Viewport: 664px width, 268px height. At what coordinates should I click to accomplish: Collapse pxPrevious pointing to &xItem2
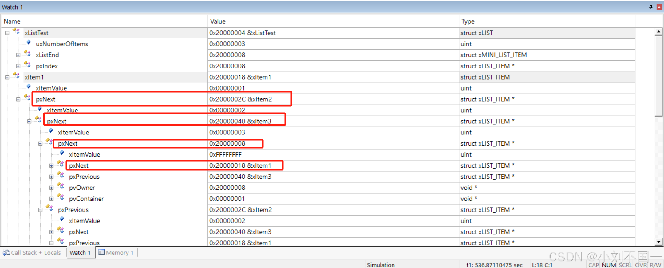pyautogui.click(x=40, y=210)
